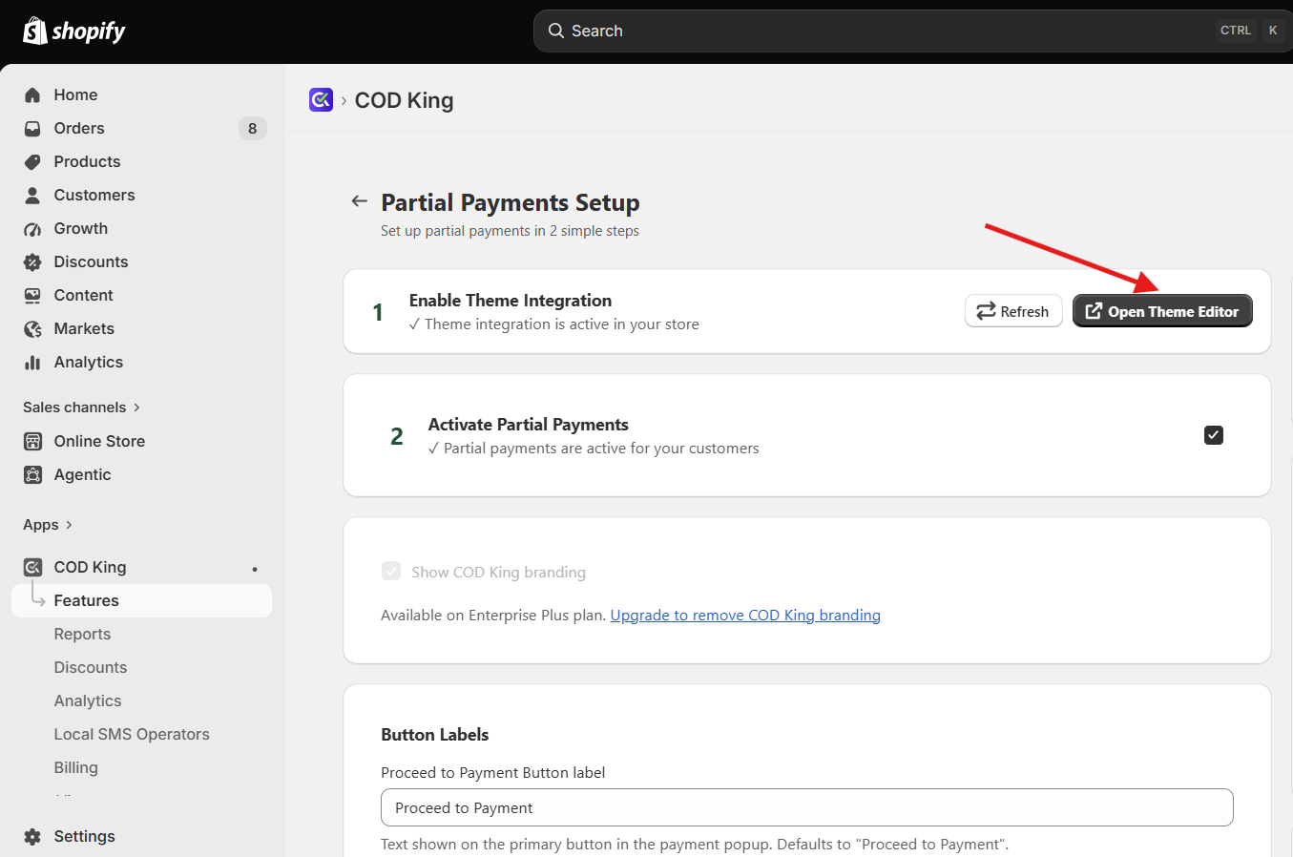Click the Partial payments are active status text

pyautogui.click(x=594, y=448)
